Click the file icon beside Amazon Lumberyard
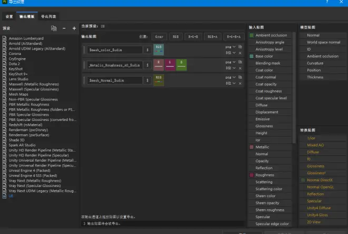 pos(4,38)
